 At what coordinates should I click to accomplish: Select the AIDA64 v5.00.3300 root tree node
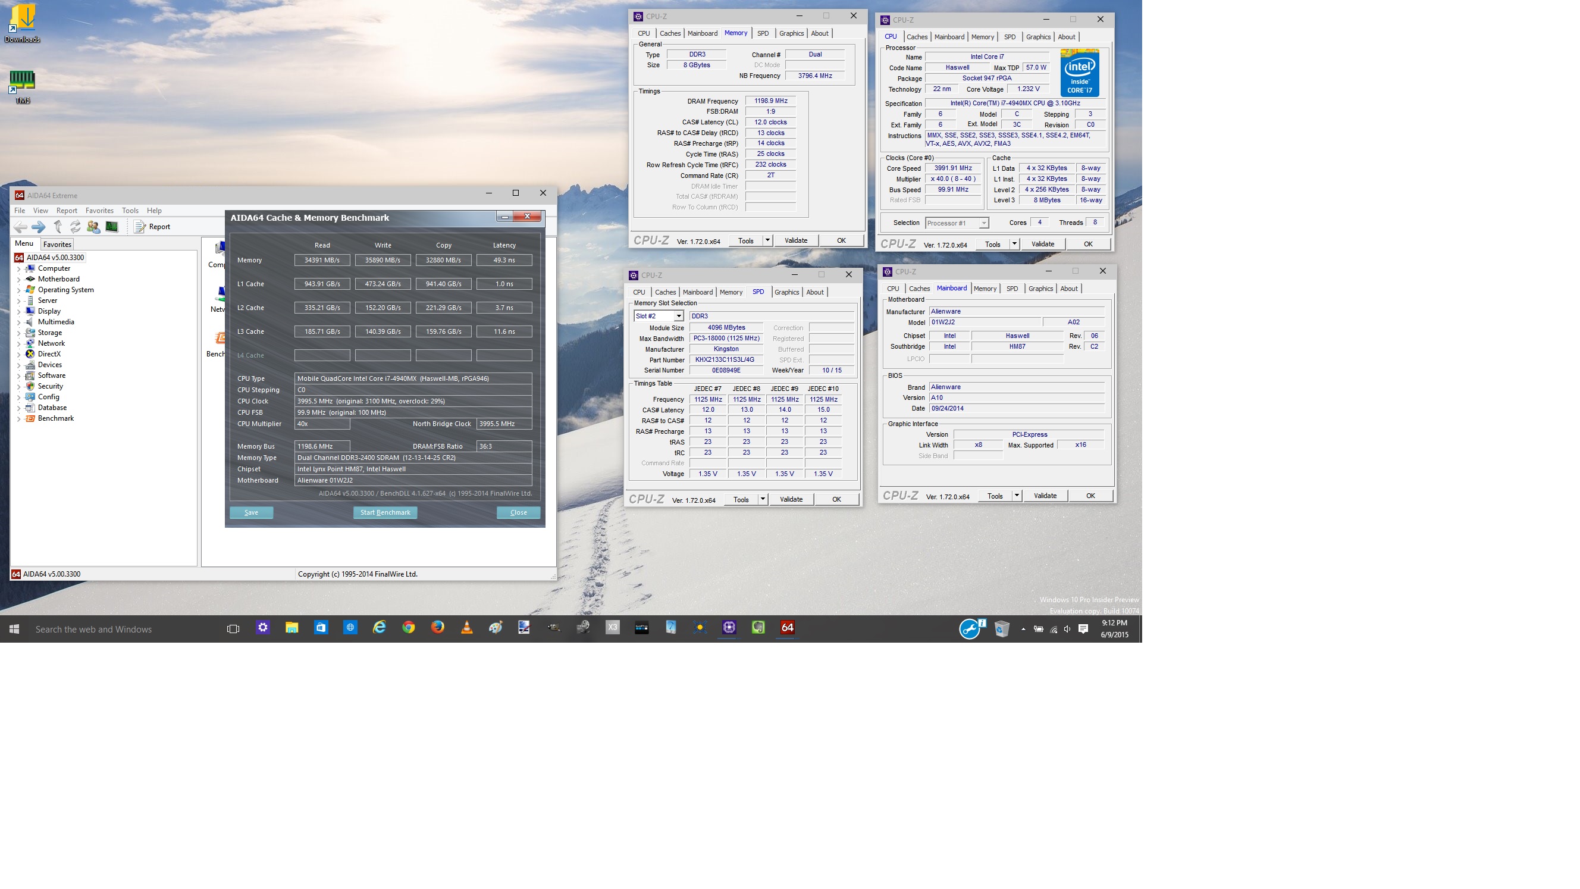point(55,258)
